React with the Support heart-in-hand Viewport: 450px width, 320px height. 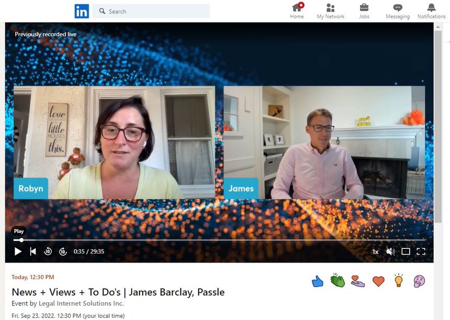(x=358, y=281)
